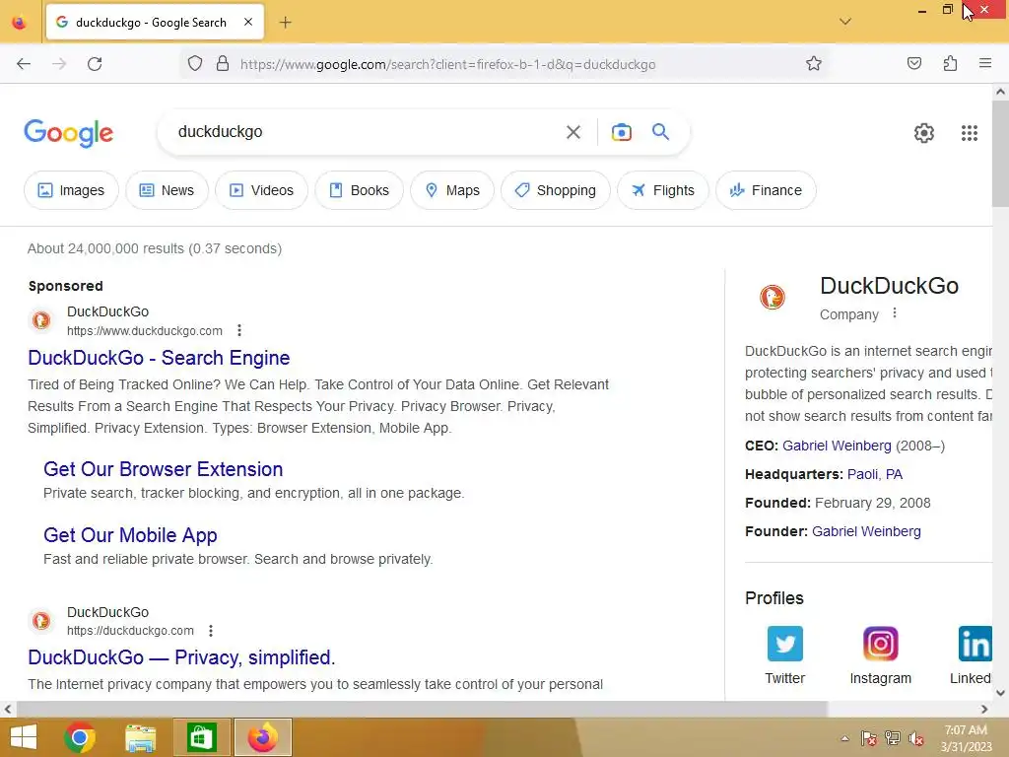Open options menu beside https://duckduckgo.com result
This screenshot has width=1009, height=757.
point(211,631)
